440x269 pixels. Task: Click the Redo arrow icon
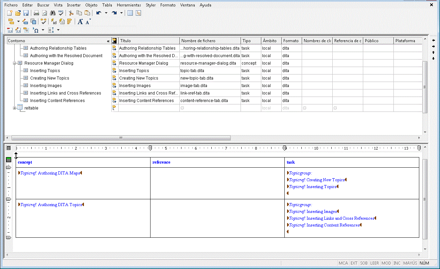pyautogui.click(x=114, y=13)
